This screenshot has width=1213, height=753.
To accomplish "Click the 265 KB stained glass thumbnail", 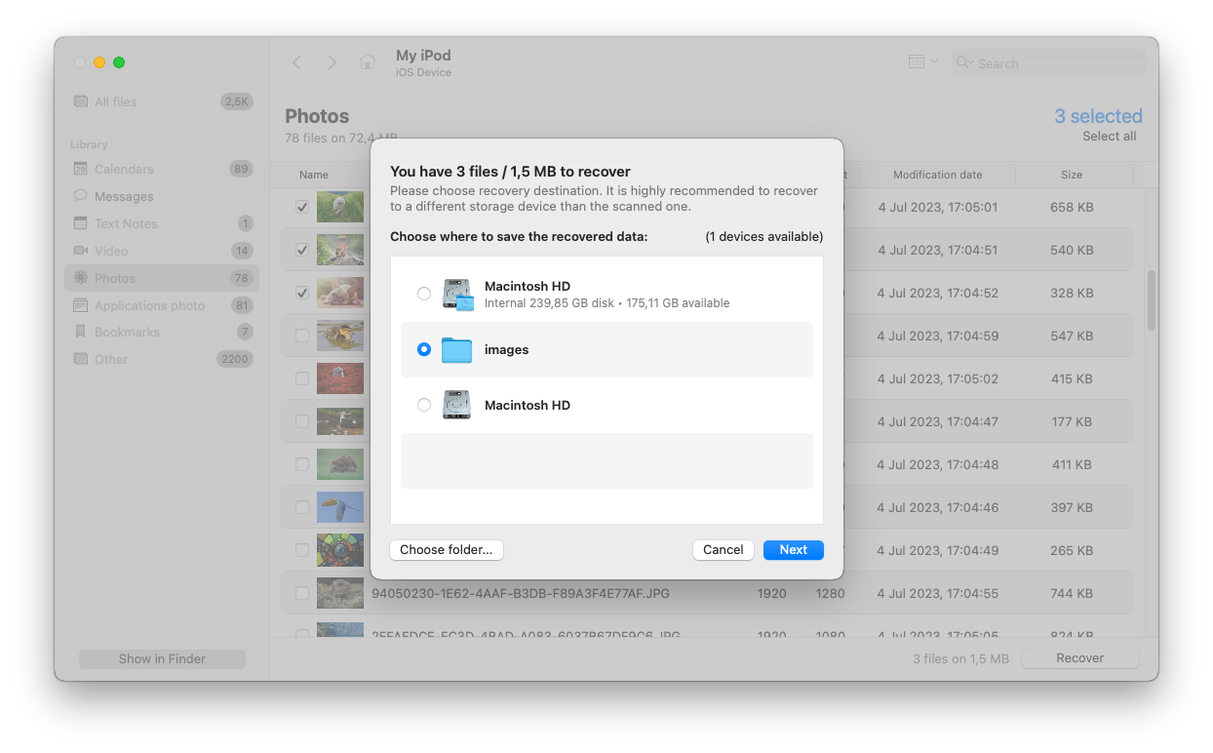I will tap(340, 550).
